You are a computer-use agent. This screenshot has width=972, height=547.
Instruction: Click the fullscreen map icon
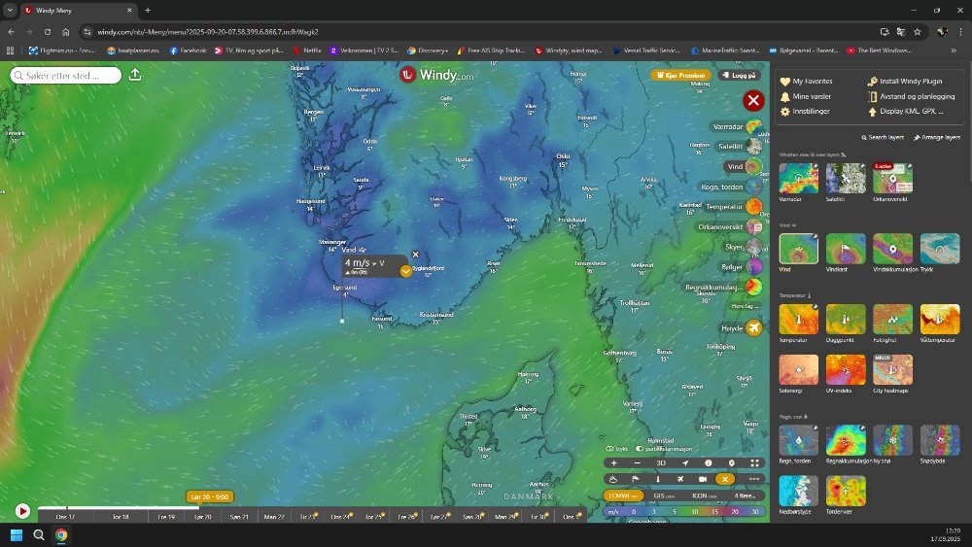pyautogui.click(x=754, y=463)
